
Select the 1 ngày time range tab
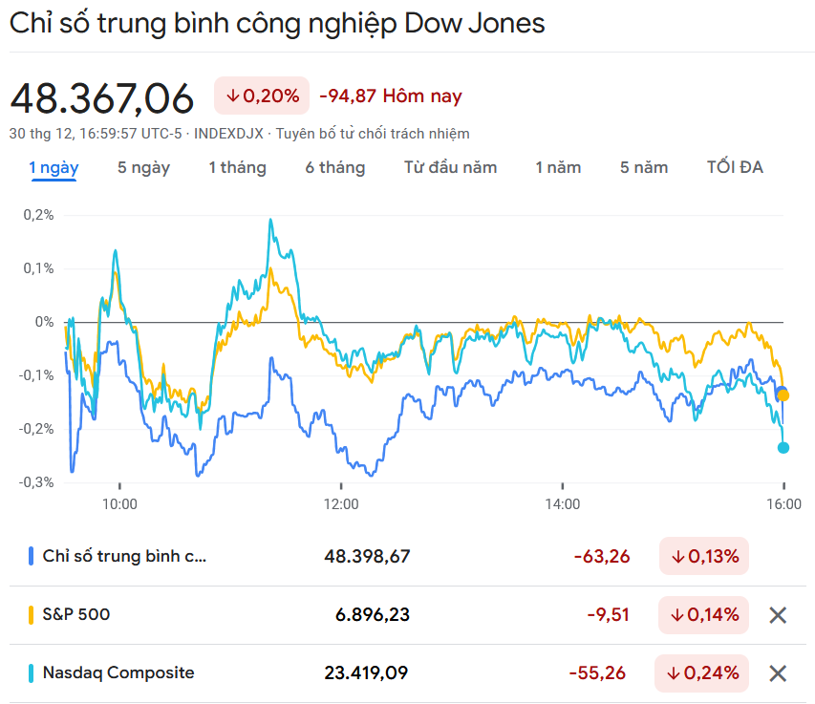[x=54, y=168]
